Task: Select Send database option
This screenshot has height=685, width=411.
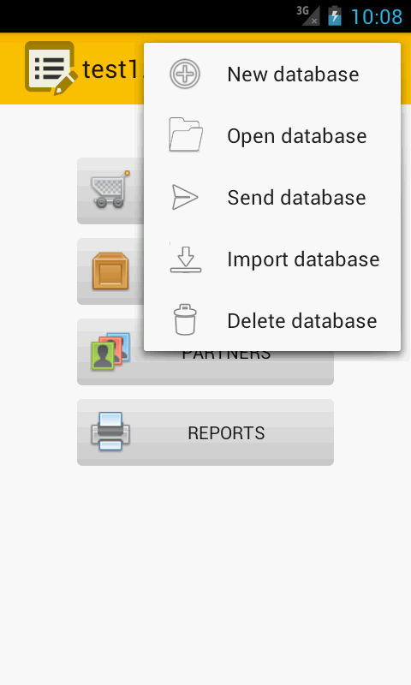Action: point(272,198)
